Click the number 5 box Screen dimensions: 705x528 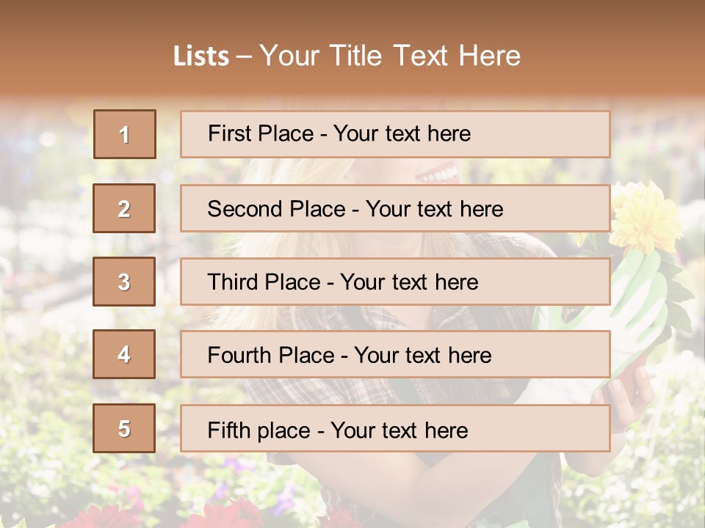pos(124,428)
